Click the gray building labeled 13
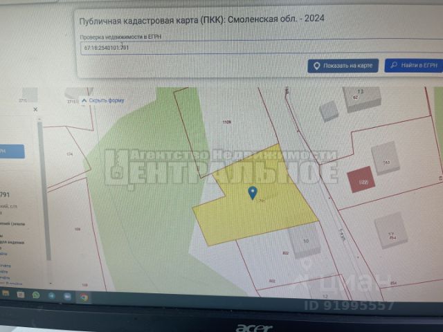The width and height of the screenshot is (443, 332). pos(362,98)
